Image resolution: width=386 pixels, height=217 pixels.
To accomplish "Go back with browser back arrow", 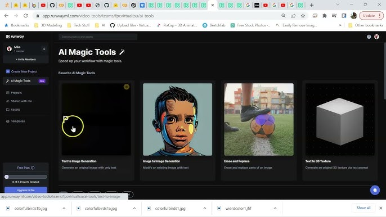I will [6, 16].
